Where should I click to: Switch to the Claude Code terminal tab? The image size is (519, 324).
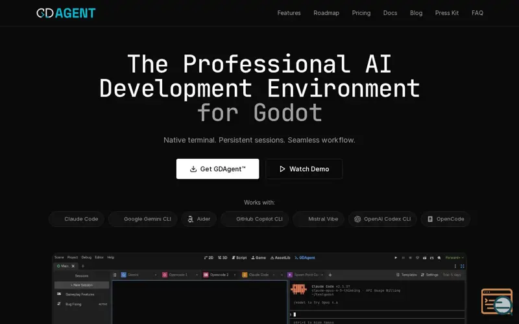click(x=258, y=275)
